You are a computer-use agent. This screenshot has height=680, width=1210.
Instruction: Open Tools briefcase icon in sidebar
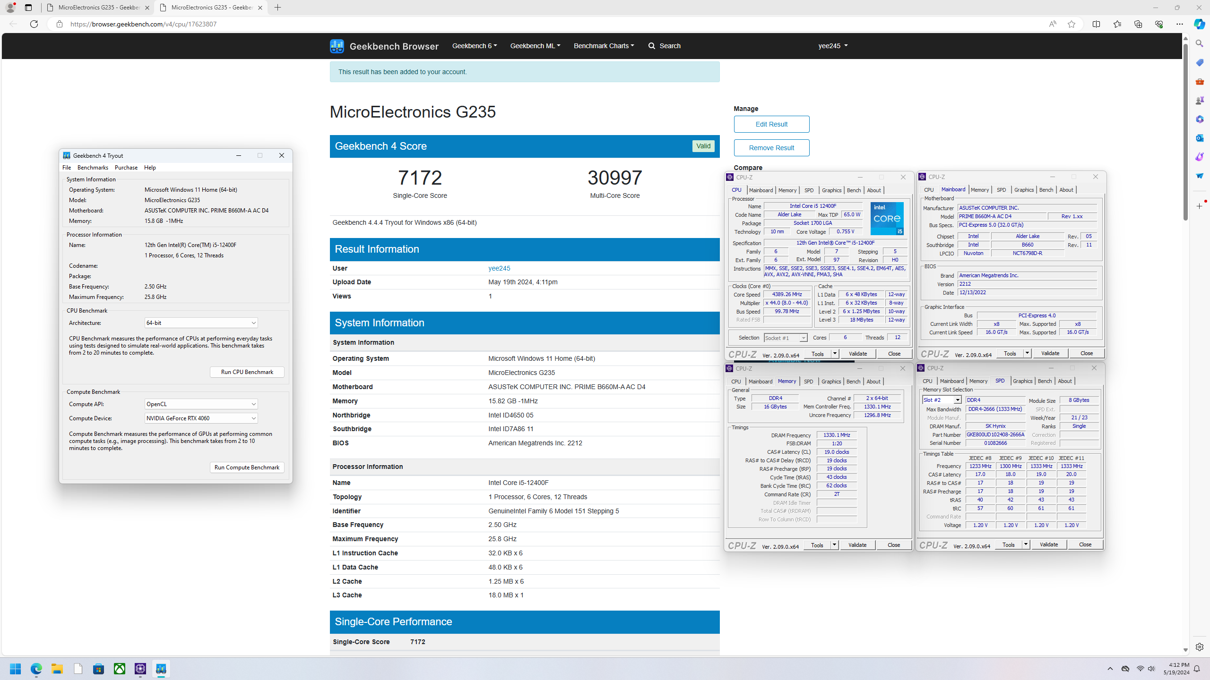tap(1199, 81)
